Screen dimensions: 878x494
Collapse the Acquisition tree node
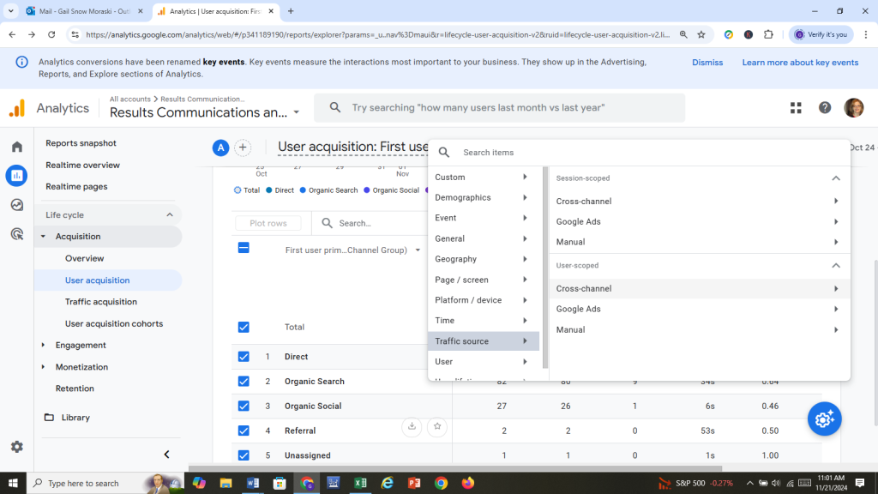click(x=43, y=237)
